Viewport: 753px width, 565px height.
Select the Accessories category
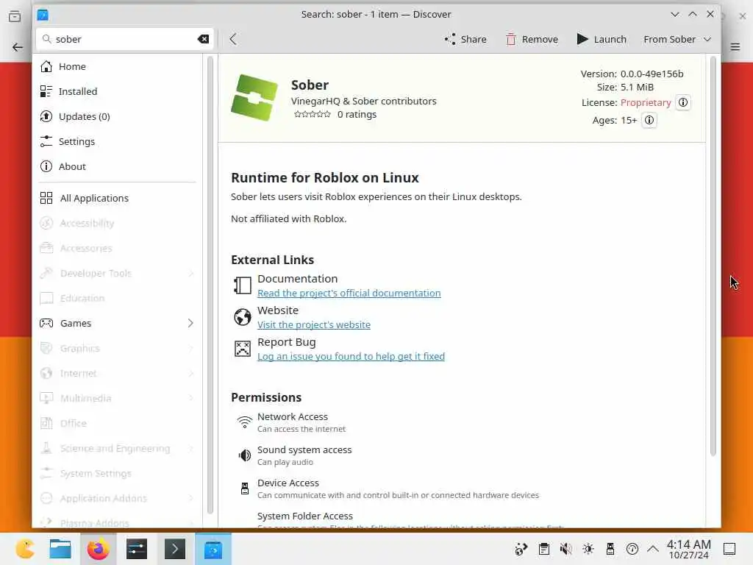coord(117,248)
